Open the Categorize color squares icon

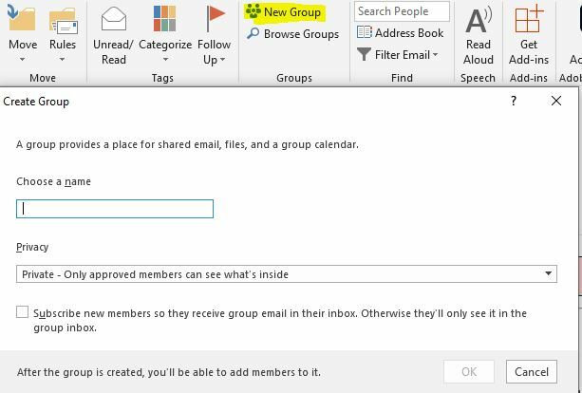coord(164,19)
